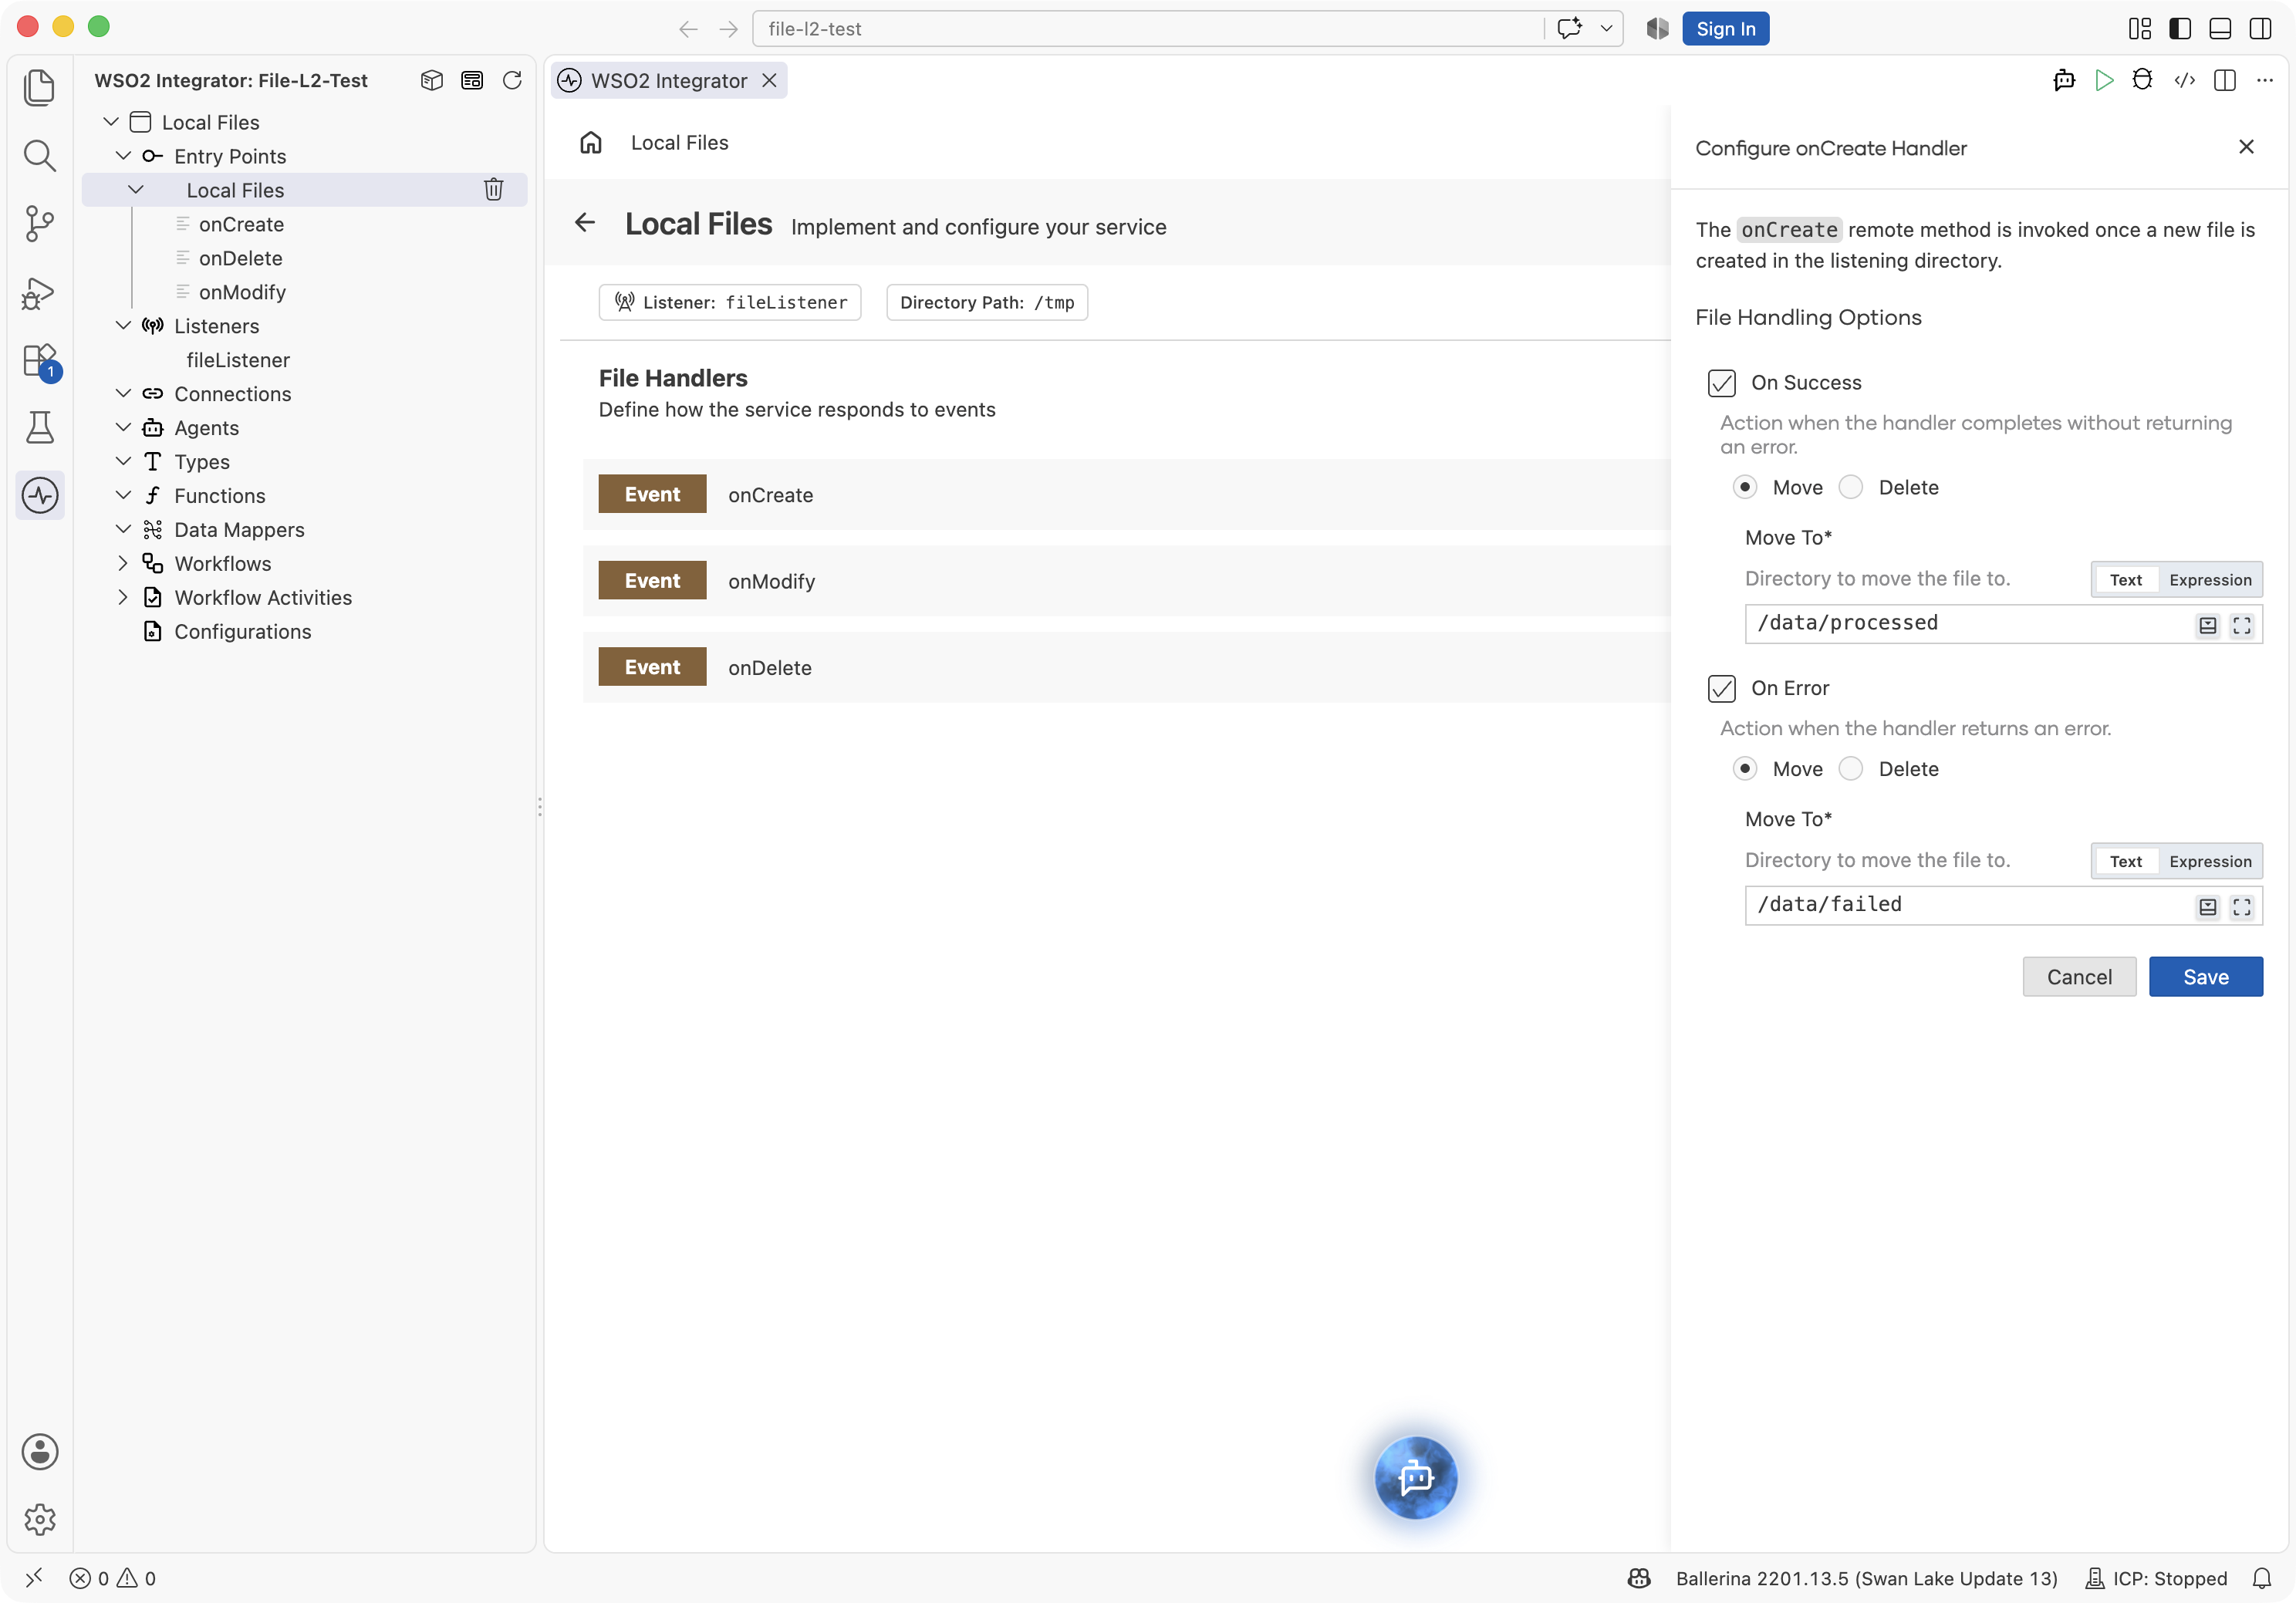Open Configurations in the project tree
The image size is (2296, 1603).
coord(242,632)
